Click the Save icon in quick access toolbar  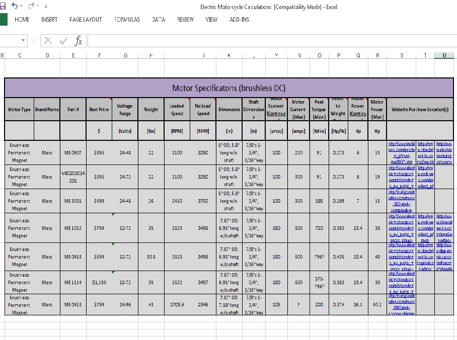tap(3, 6)
